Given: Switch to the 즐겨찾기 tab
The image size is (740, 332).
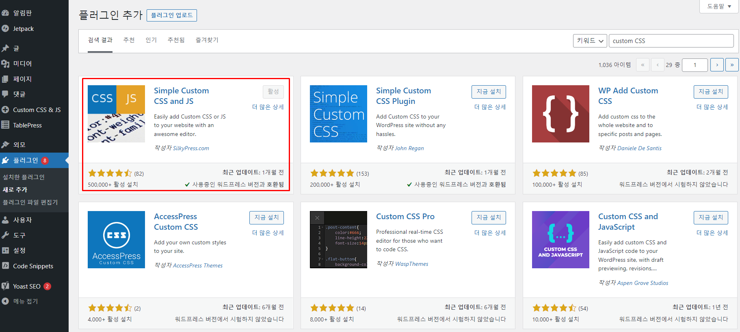Looking at the screenshot, I should [207, 40].
